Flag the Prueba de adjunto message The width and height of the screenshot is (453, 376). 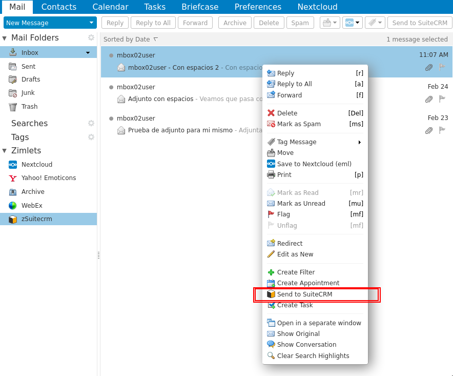[x=442, y=130]
